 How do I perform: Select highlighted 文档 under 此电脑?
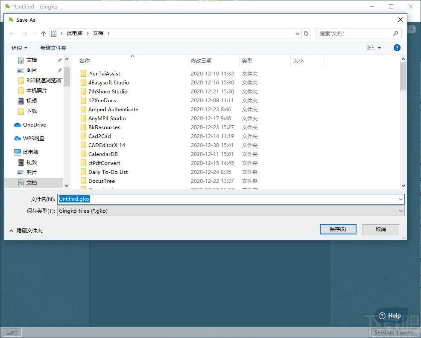[x=34, y=183]
